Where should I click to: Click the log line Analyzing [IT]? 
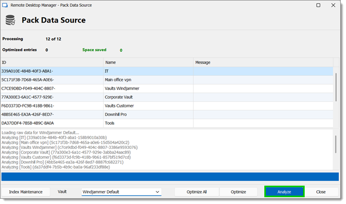[54, 137]
